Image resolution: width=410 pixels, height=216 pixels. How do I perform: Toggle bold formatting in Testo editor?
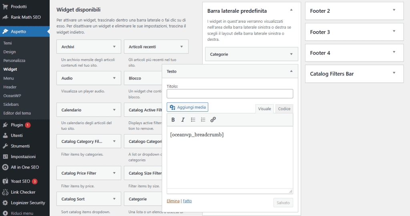pyautogui.click(x=173, y=119)
